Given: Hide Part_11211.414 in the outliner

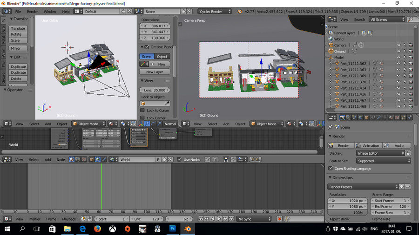Looking at the screenshot, I should 399,88.
